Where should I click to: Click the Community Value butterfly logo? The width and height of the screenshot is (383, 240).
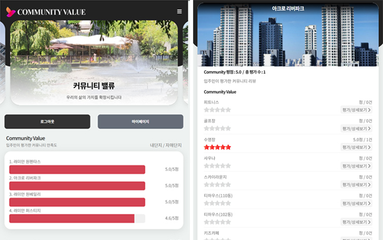pyautogui.click(x=11, y=12)
